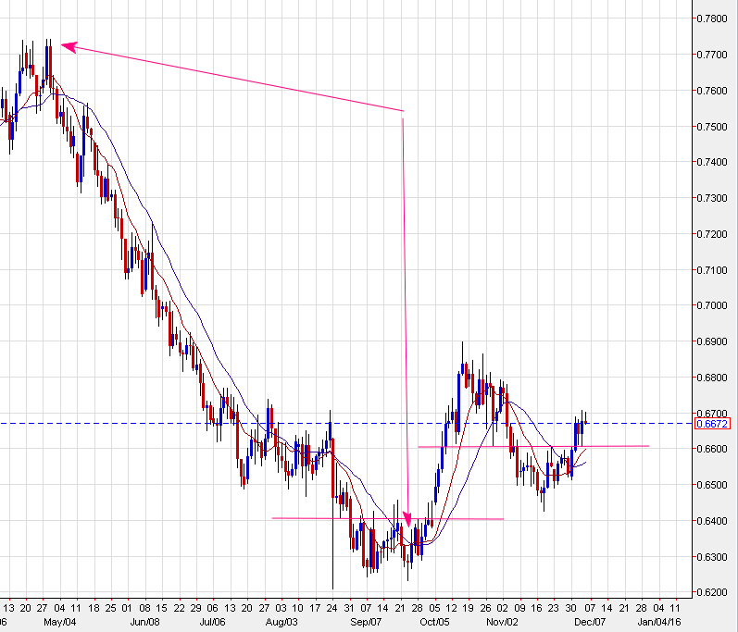Click the Jun/08 month label

click(144, 622)
